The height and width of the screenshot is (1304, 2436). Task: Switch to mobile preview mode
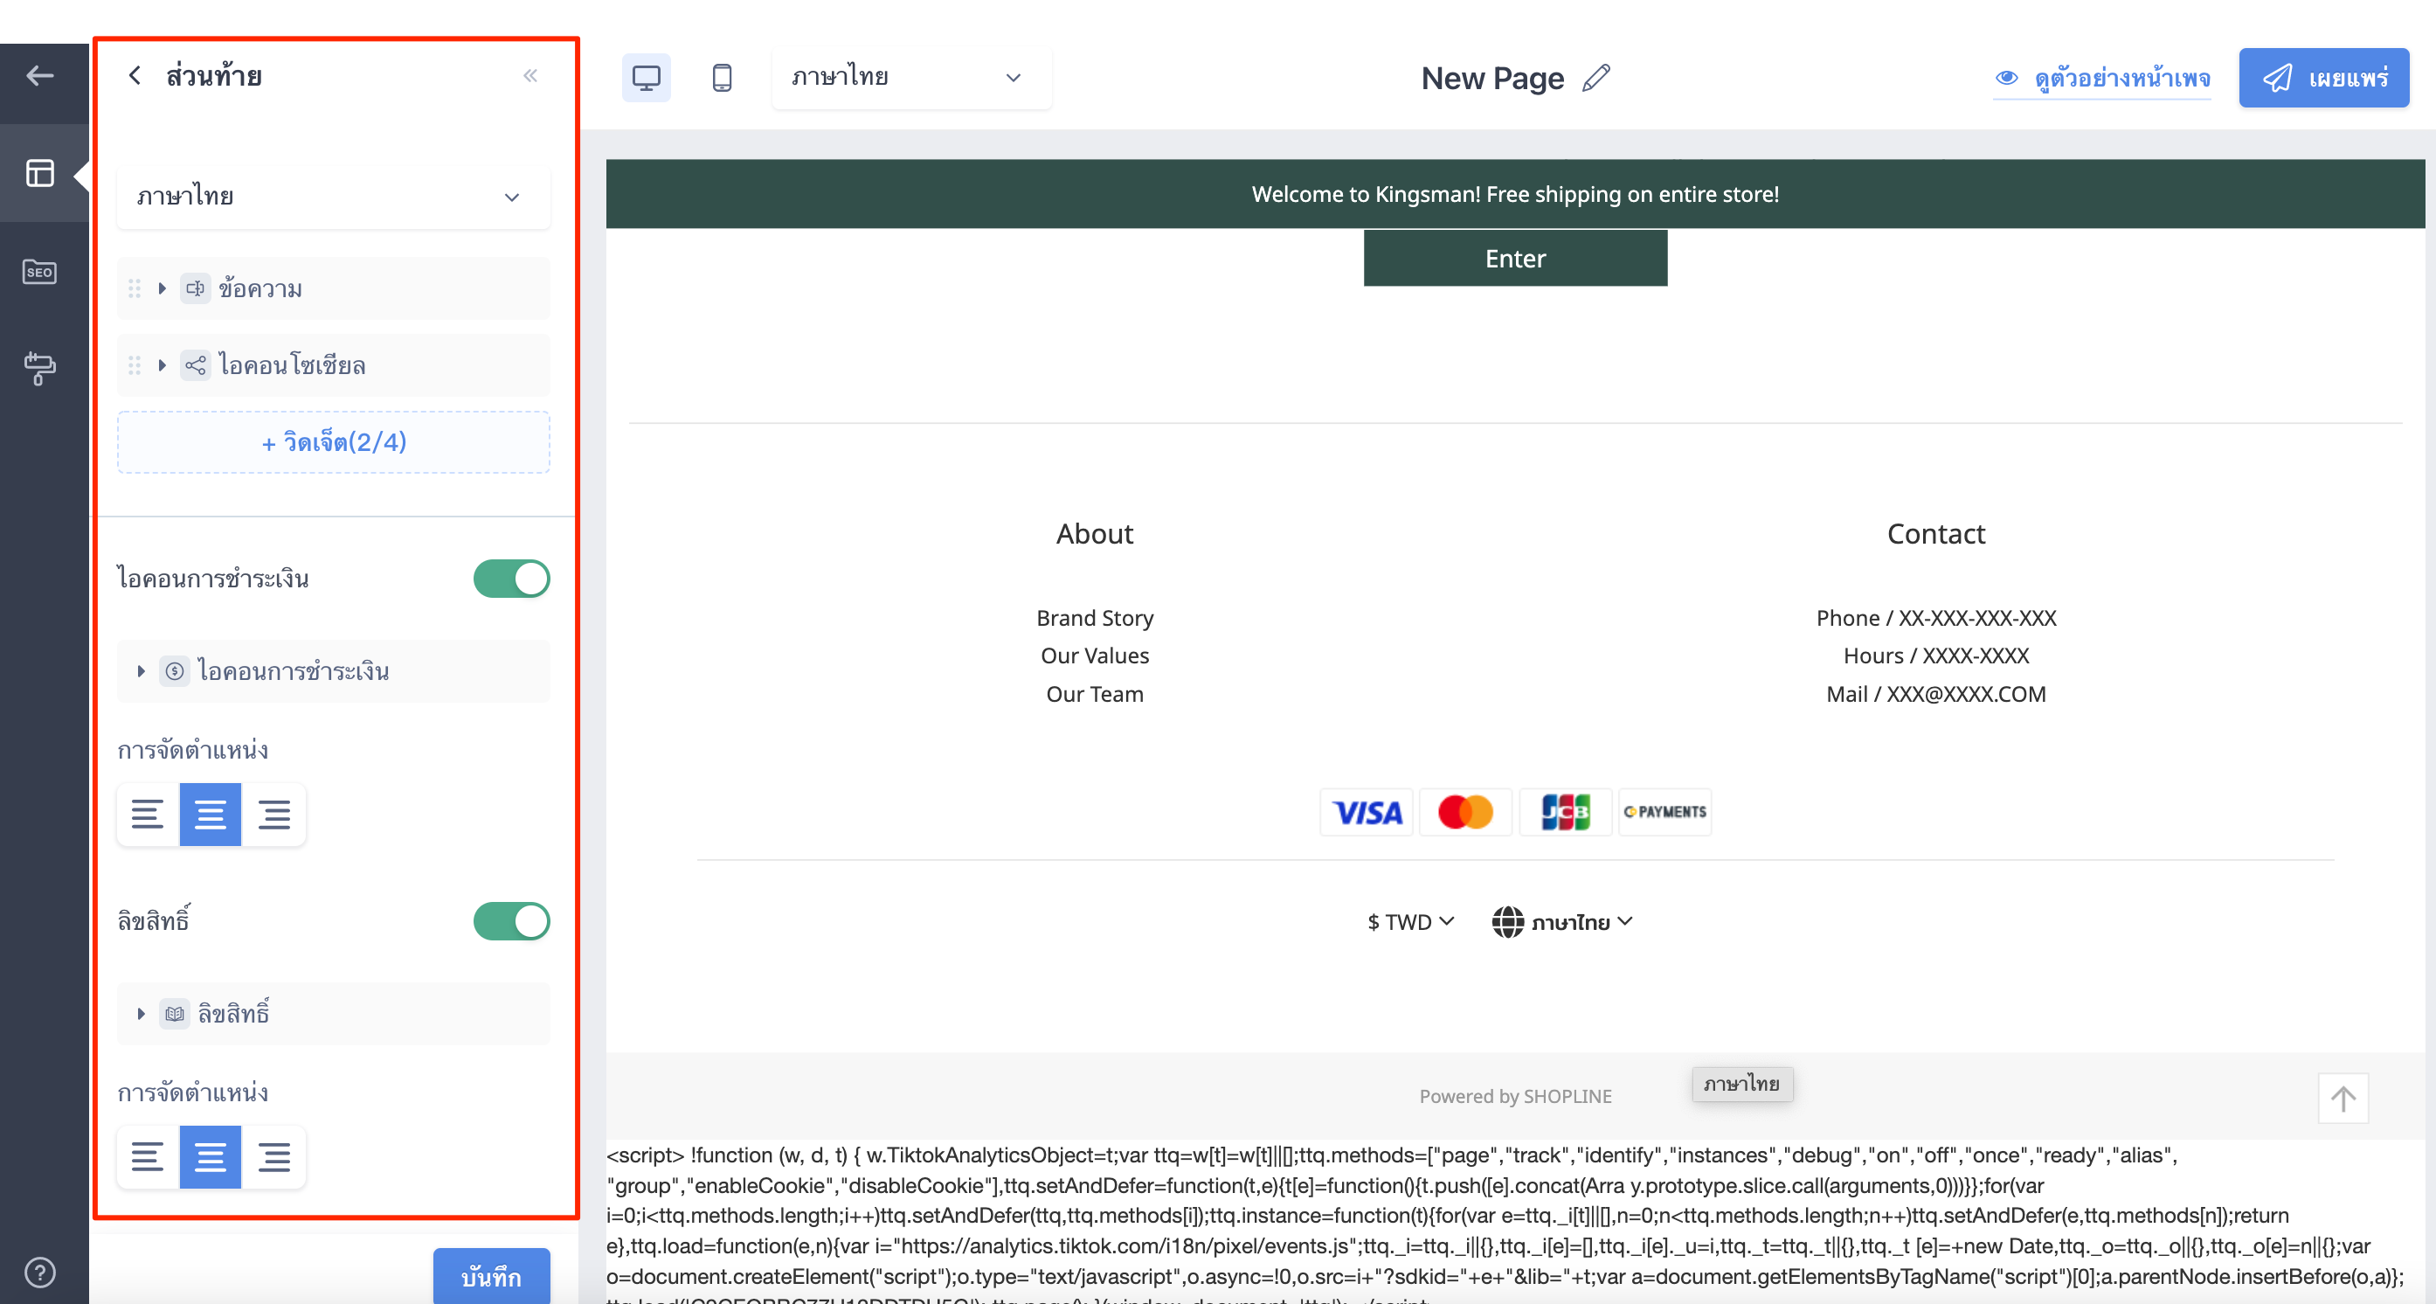[722, 78]
